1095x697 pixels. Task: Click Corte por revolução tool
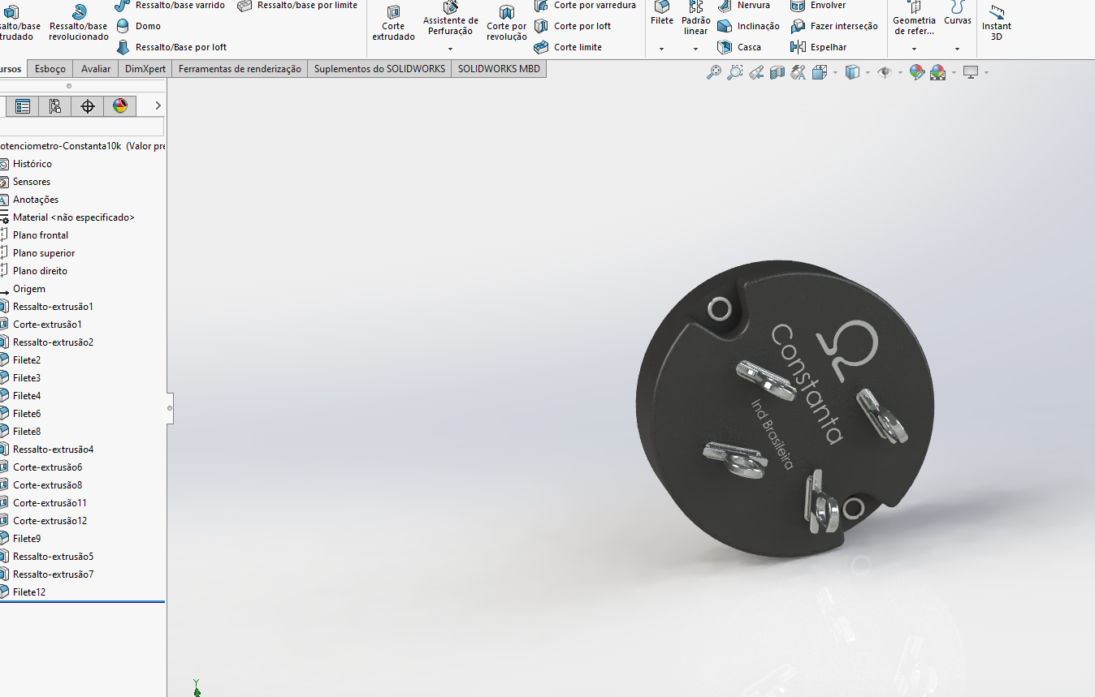point(507,24)
